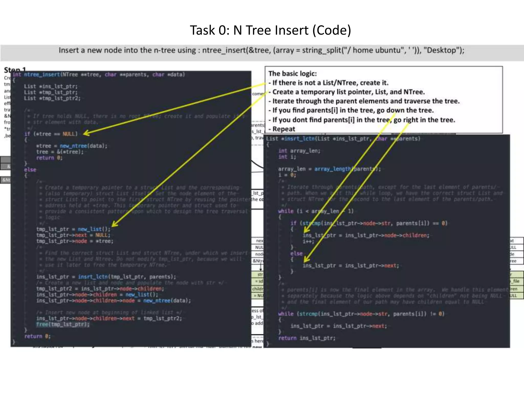Select the "- Repeat" bullet
This screenshot has width=524, height=393.
click(282, 129)
